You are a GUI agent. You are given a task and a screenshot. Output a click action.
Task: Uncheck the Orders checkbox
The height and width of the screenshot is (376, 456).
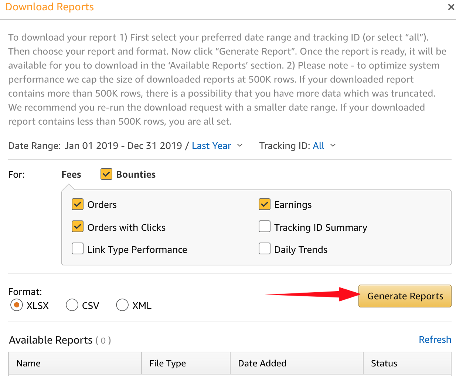[x=78, y=204]
